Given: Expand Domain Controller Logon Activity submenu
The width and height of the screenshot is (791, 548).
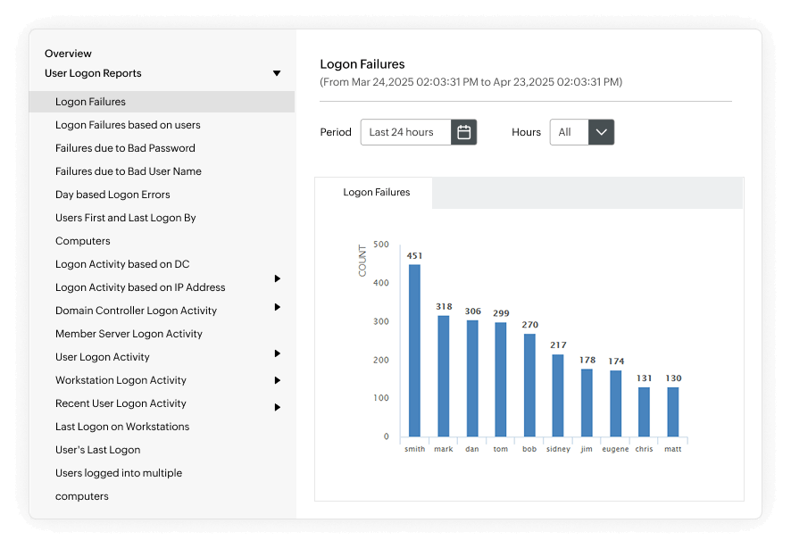Looking at the screenshot, I should [x=277, y=310].
